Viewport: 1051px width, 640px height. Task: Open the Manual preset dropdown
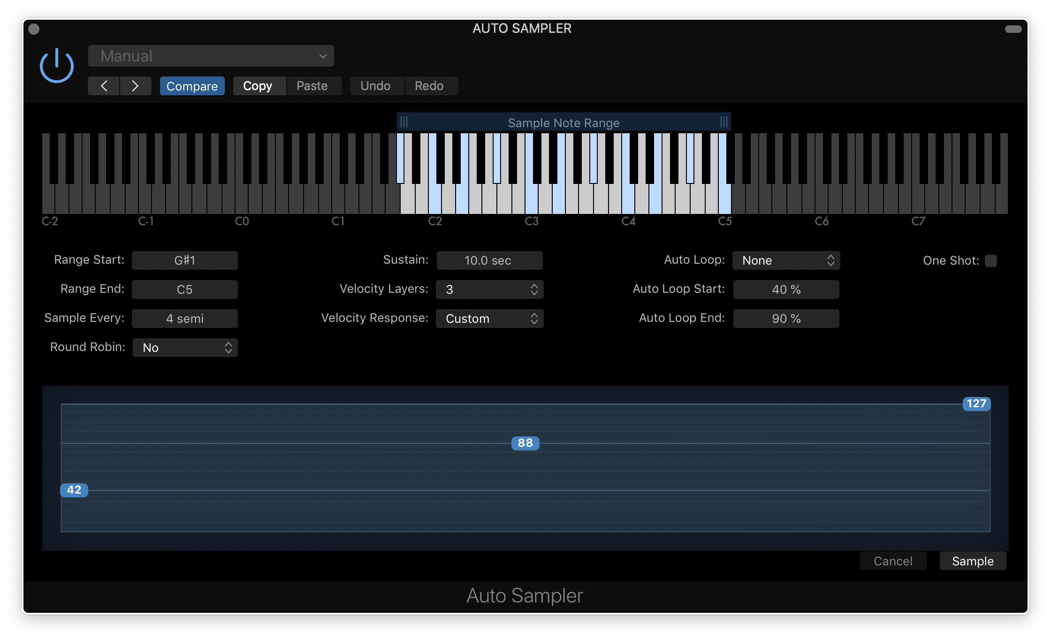pyautogui.click(x=210, y=56)
